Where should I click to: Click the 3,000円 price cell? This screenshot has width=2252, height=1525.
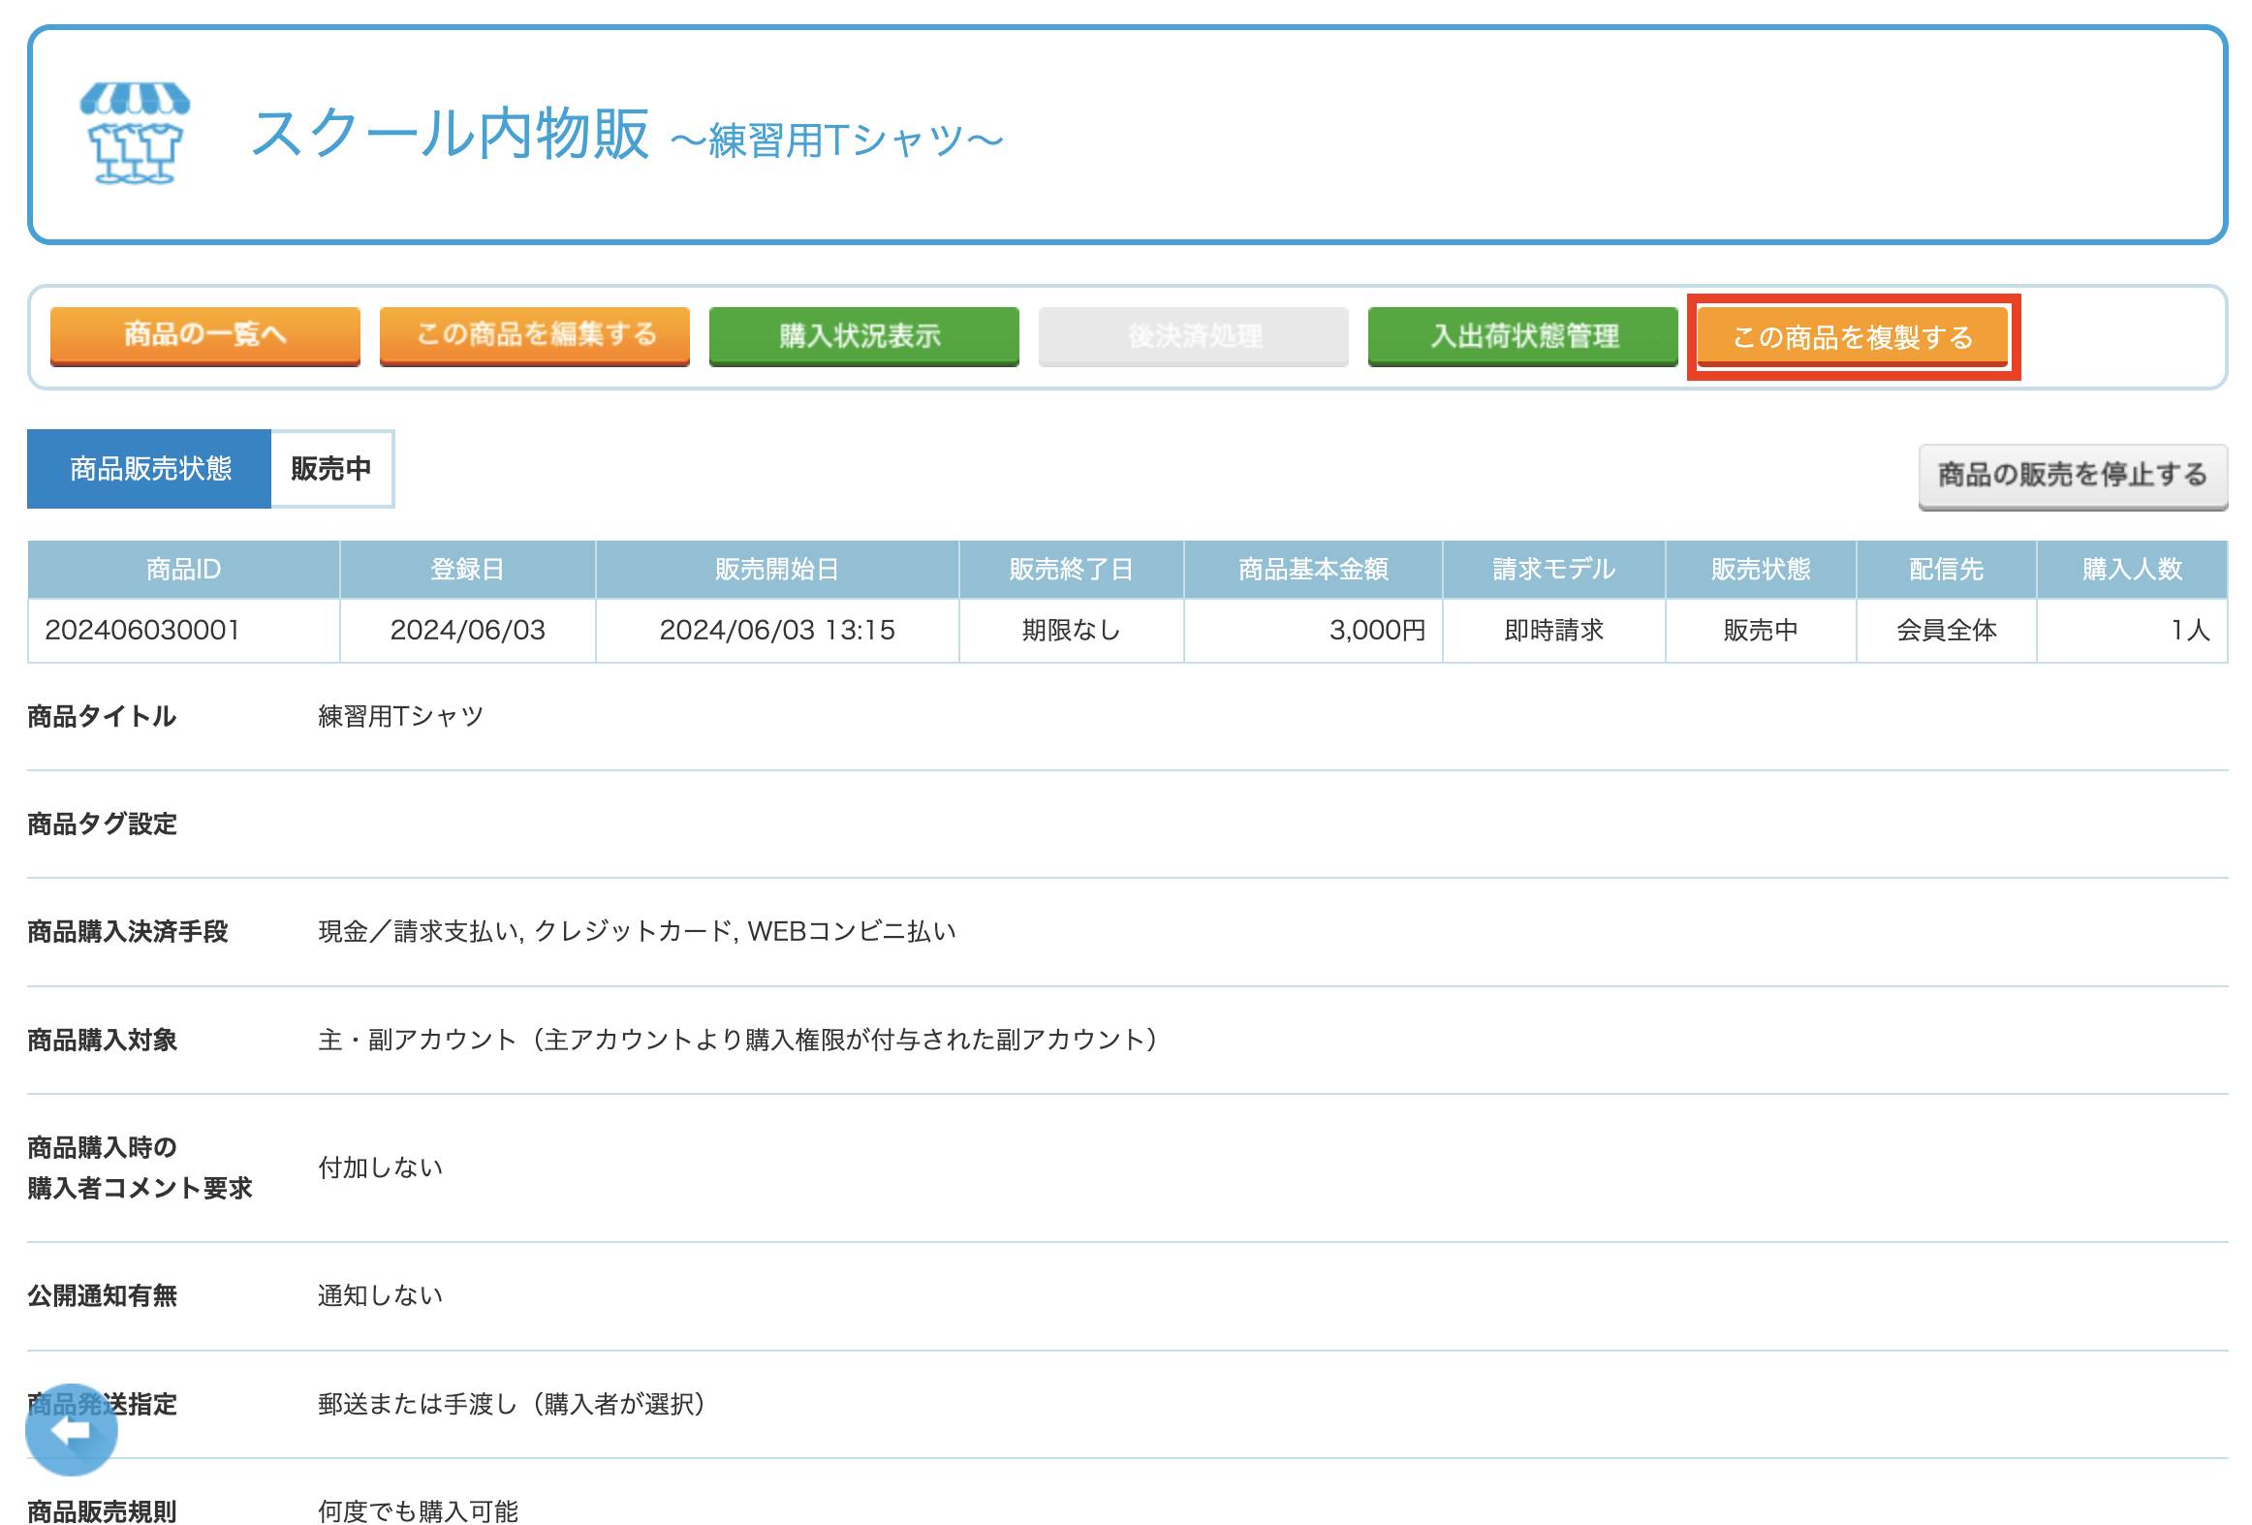tap(1313, 631)
